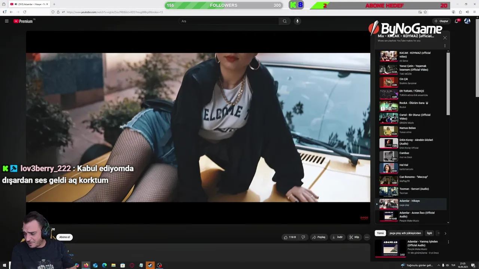Viewport: 479px width, 269px height.
Task: Mute the tab via its speaker icon
Action: [16, 4]
